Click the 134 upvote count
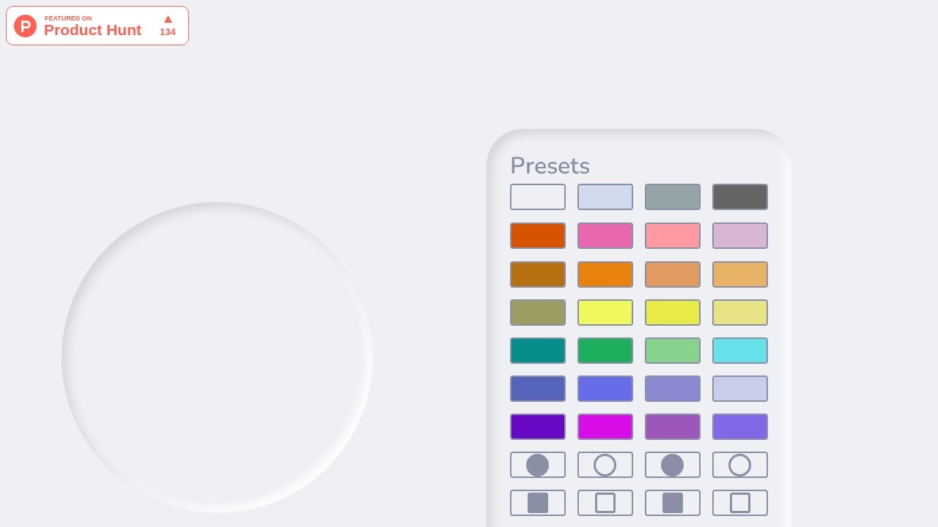Screen dimensions: 938x527 [168, 32]
